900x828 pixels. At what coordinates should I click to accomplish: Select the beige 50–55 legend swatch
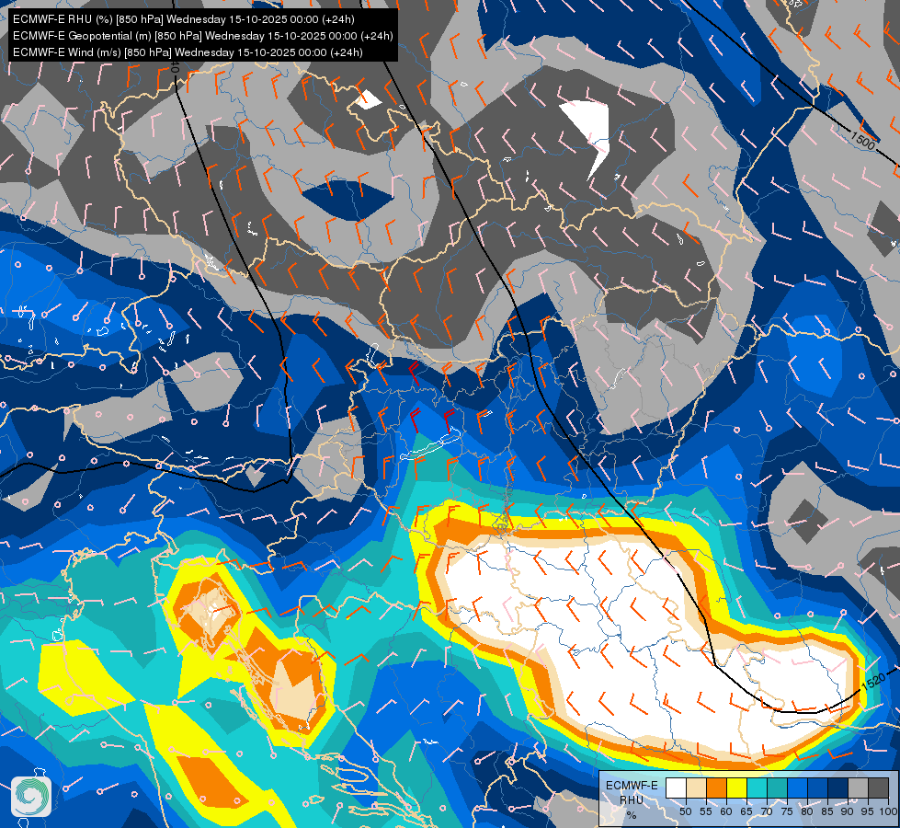696,788
